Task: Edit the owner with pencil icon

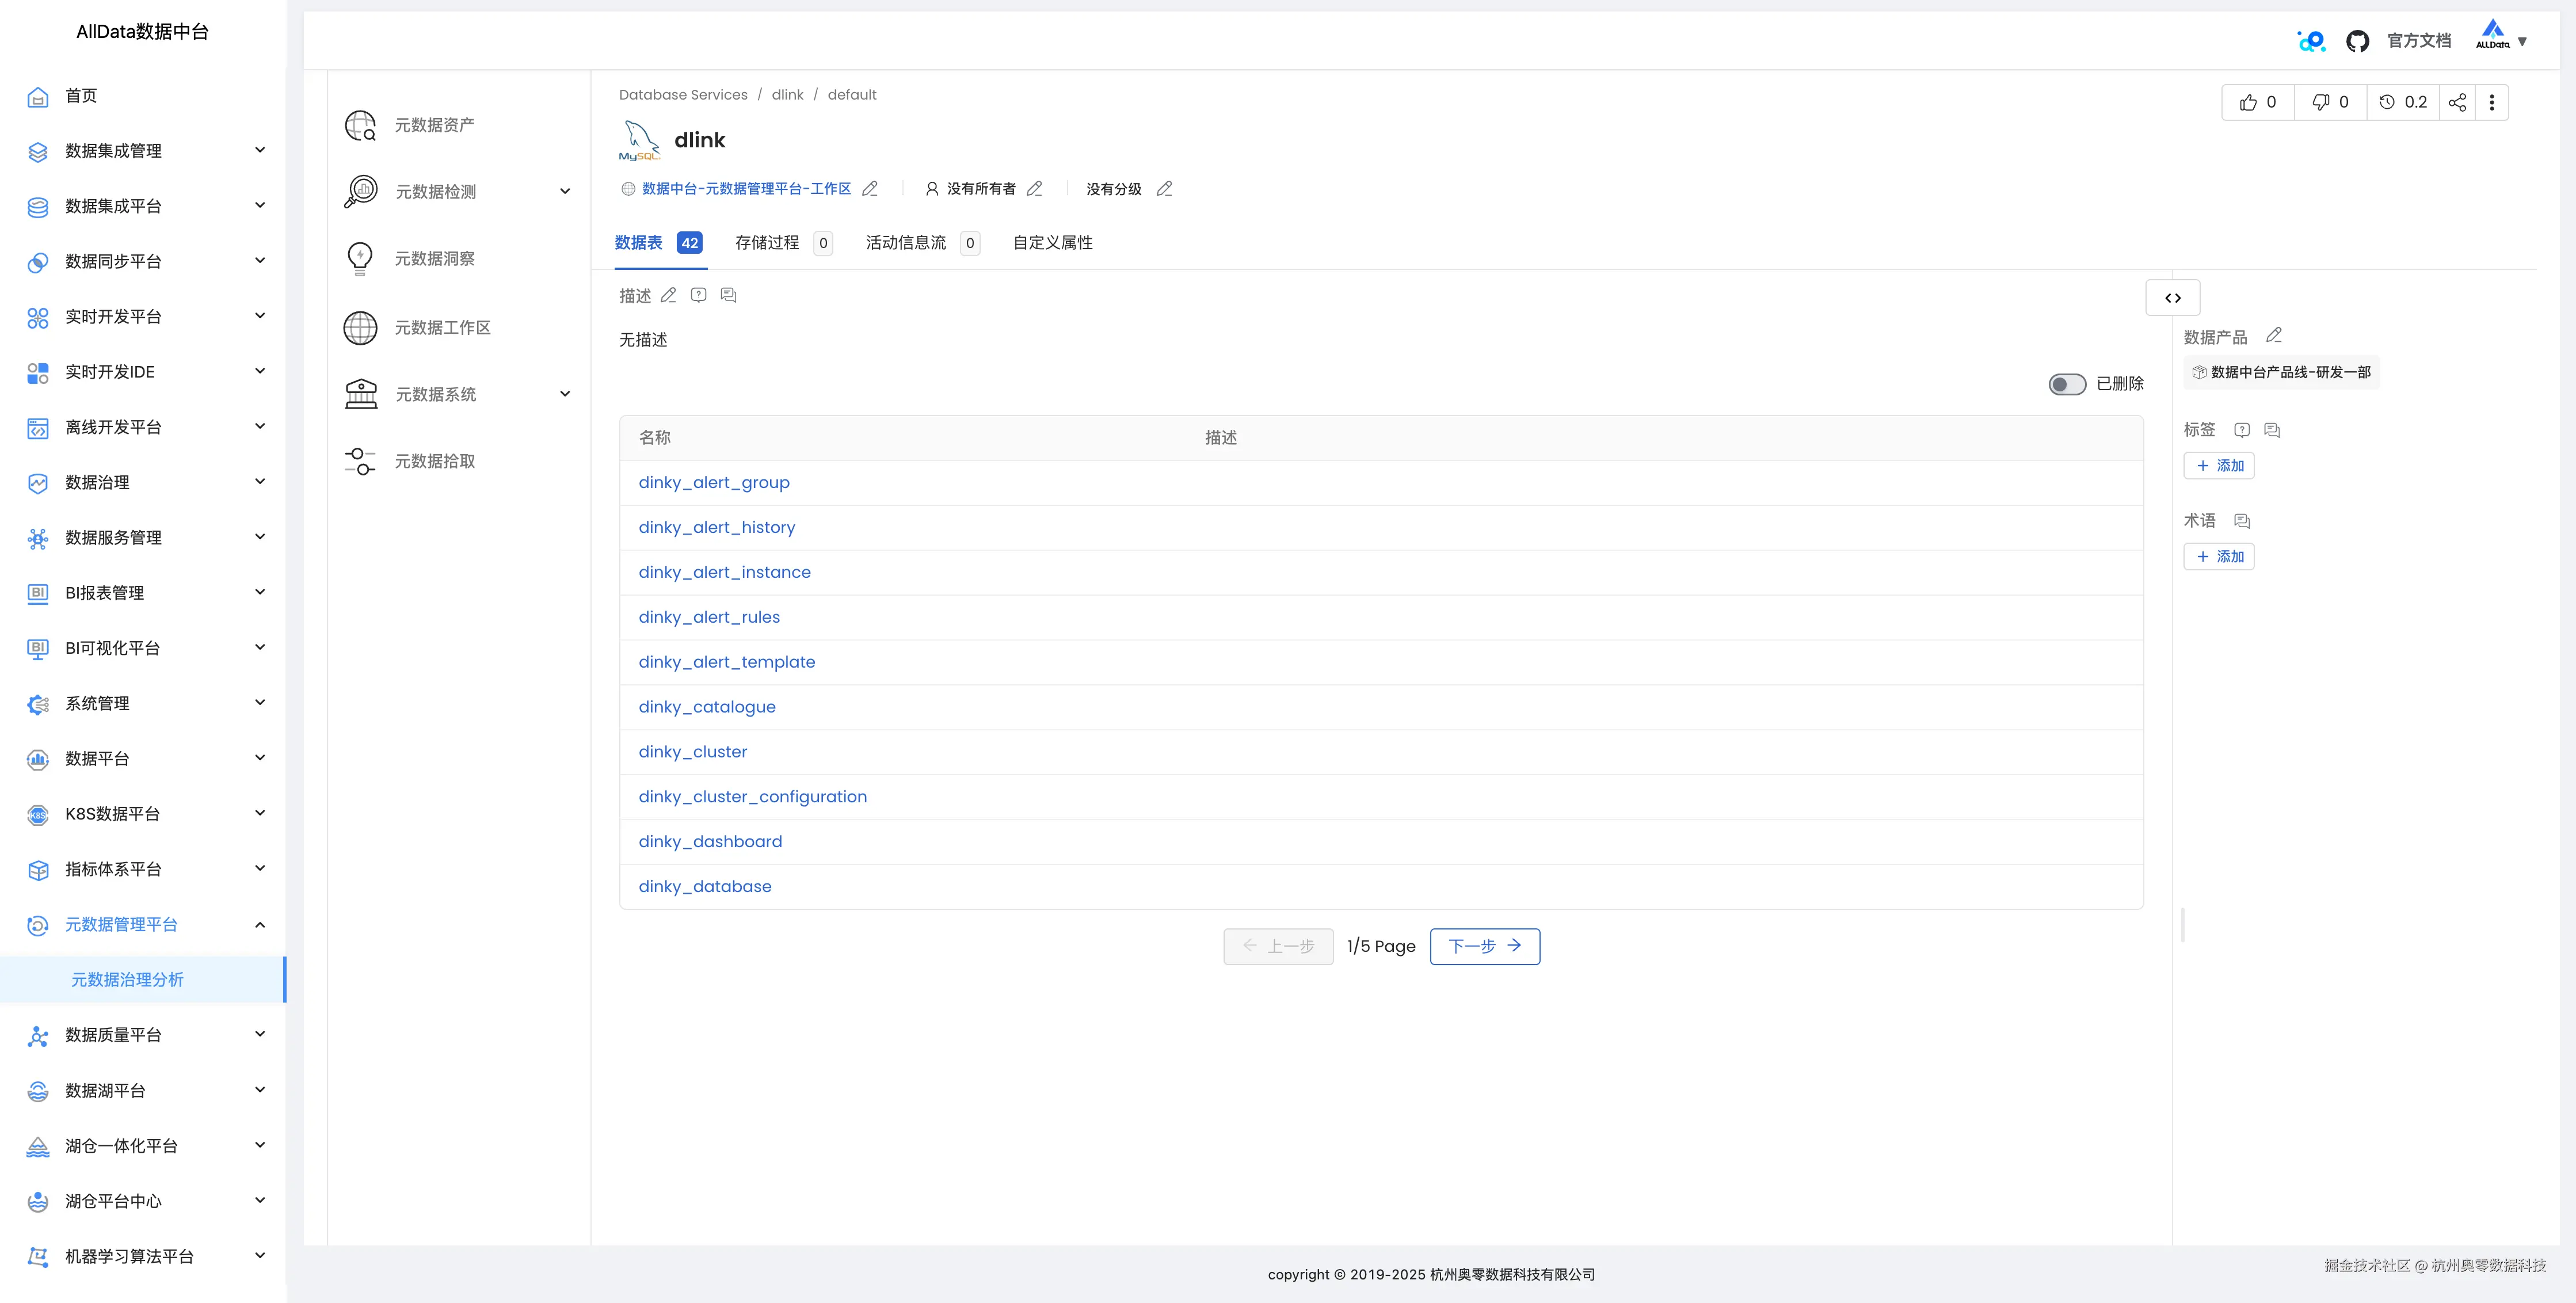Action: click(1034, 188)
